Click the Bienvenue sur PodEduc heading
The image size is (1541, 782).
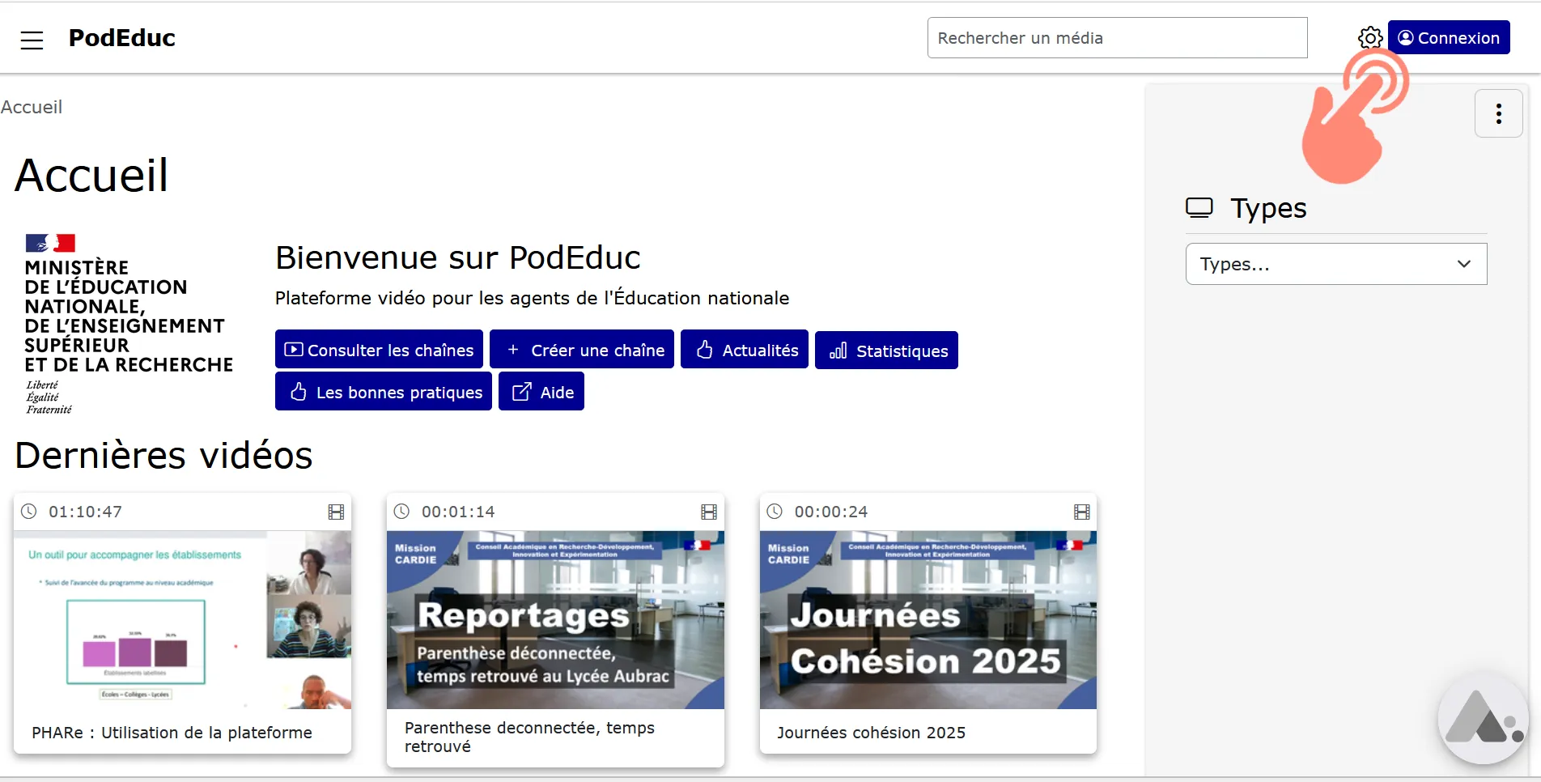click(x=458, y=257)
